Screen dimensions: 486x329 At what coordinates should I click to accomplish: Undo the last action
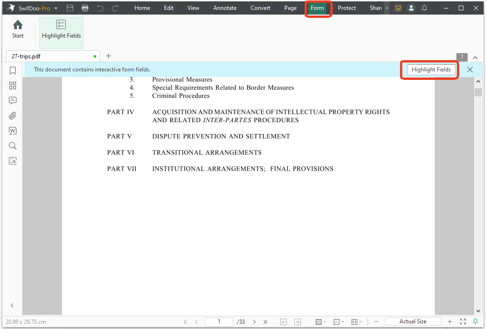pyautogui.click(x=100, y=8)
